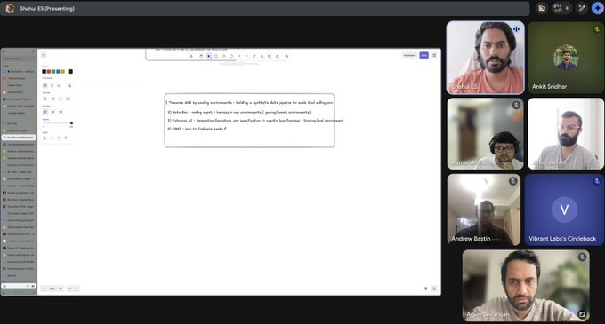This screenshot has width=605, height=324.
Task: Pick the green stroke color swatch
Action: [53, 72]
